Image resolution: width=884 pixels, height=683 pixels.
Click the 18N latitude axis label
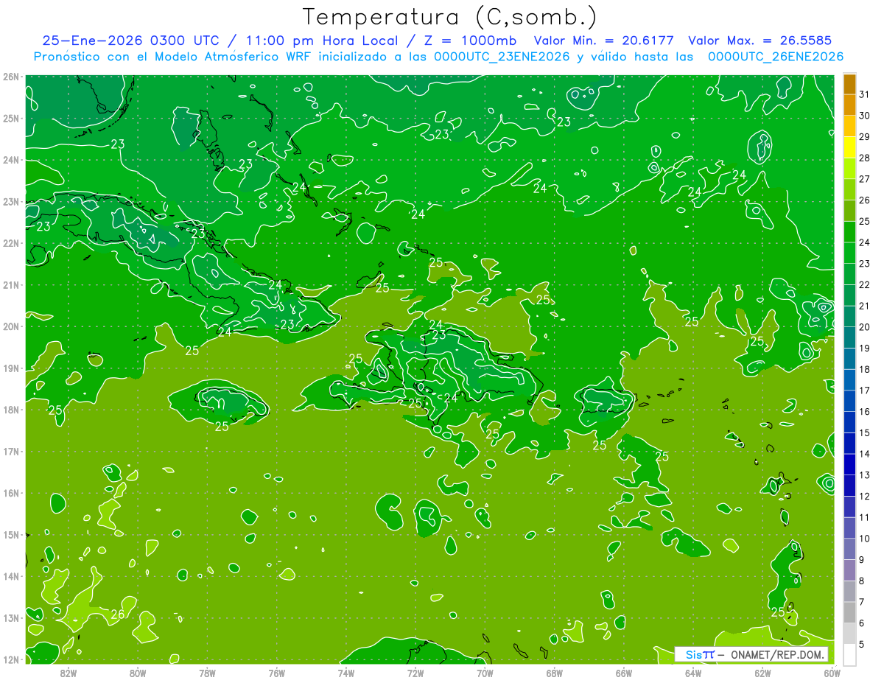pyautogui.click(x=11, y=410)
